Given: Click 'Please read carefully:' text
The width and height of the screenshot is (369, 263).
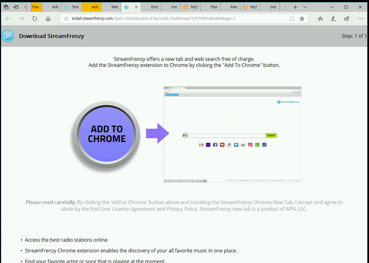Looking at the screenshot, I should click(x=51, y=202).
